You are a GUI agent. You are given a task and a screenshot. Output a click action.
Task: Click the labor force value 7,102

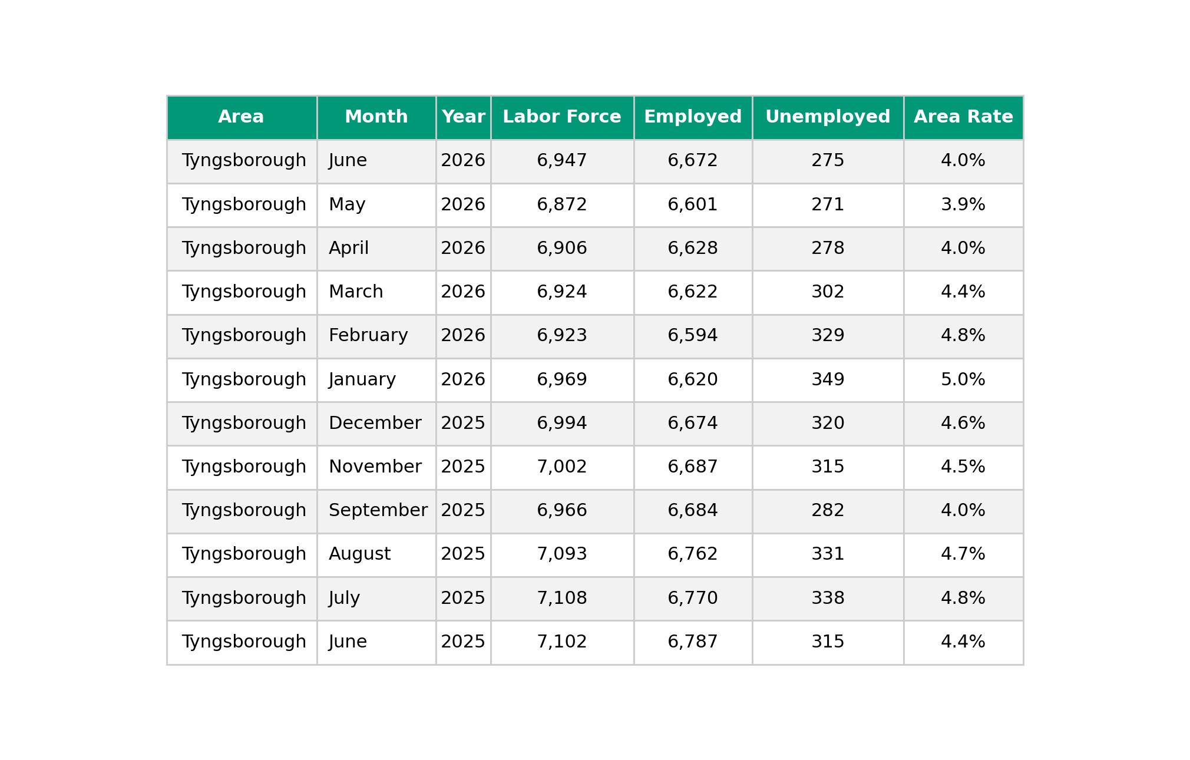[562, 642]
